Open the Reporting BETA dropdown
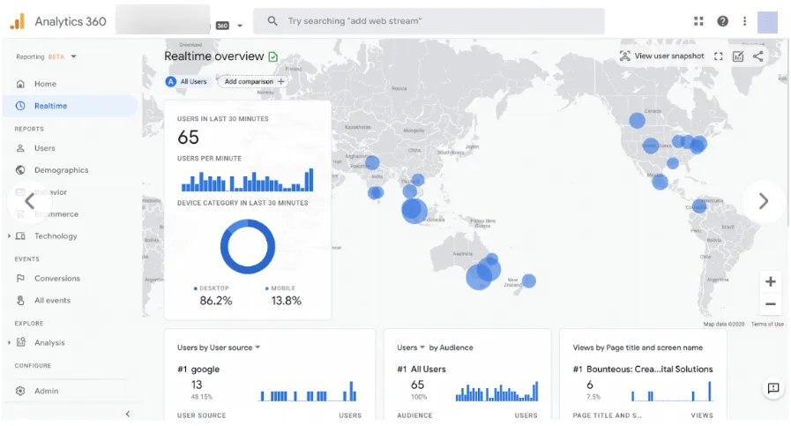This screenshot has height=426, width=791. pos(47,56)
